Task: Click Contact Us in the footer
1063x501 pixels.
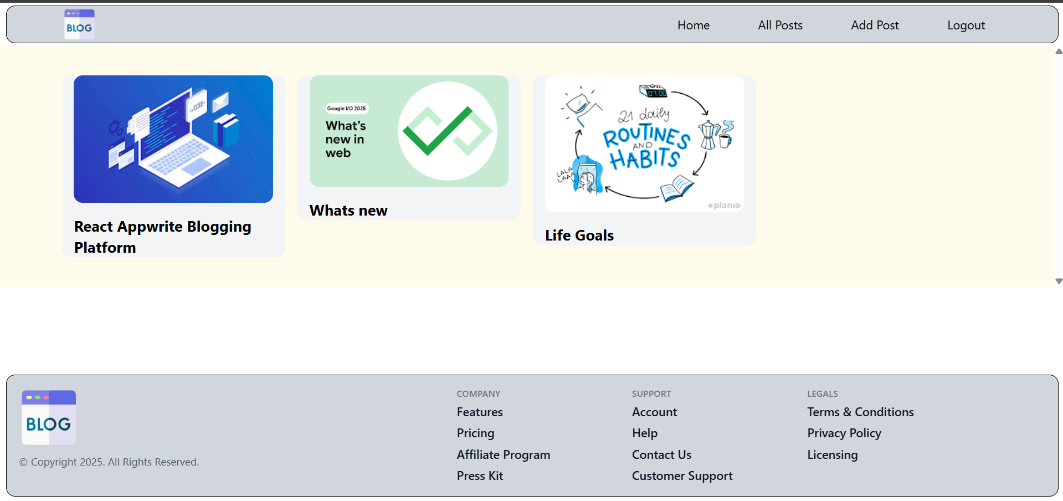Action: pos(661,454)
